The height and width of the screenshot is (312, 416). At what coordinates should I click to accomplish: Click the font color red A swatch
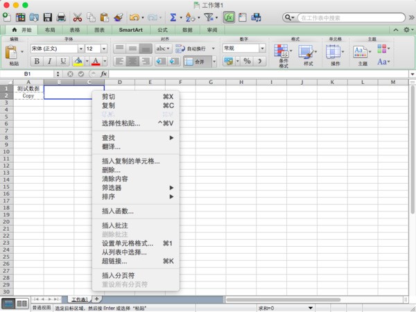click(95, 62)
